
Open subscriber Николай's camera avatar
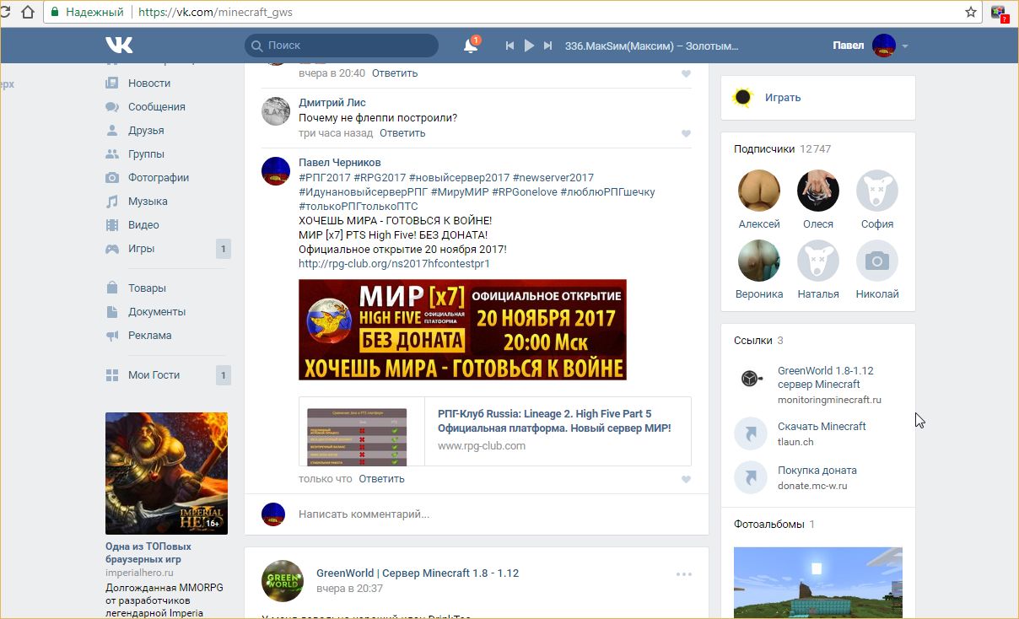point(877,261)
